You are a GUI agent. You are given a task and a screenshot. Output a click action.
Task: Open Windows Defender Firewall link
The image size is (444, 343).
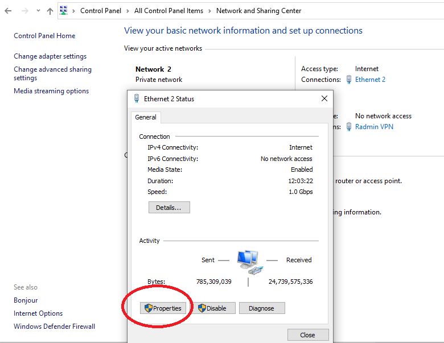coord(54,327)
